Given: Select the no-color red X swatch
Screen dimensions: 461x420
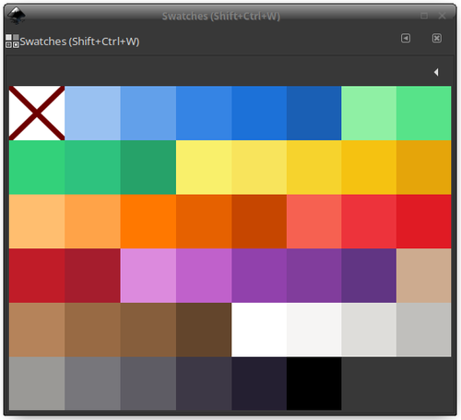Looking at the screenshot, I should coord(37,114).
